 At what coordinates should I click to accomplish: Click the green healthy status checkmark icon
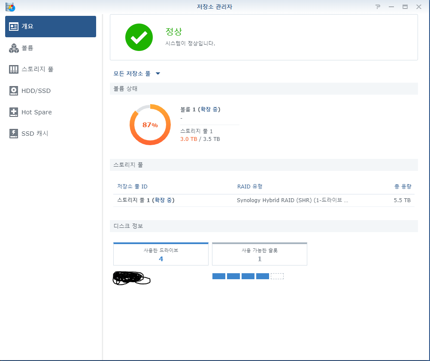(x=139, y=37)
